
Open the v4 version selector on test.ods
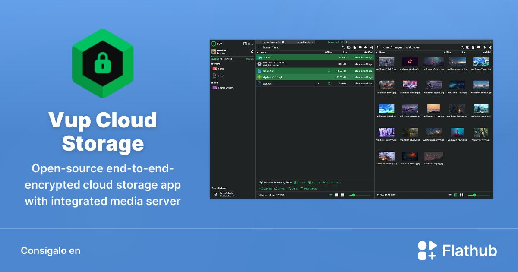(x=318, y=83)
